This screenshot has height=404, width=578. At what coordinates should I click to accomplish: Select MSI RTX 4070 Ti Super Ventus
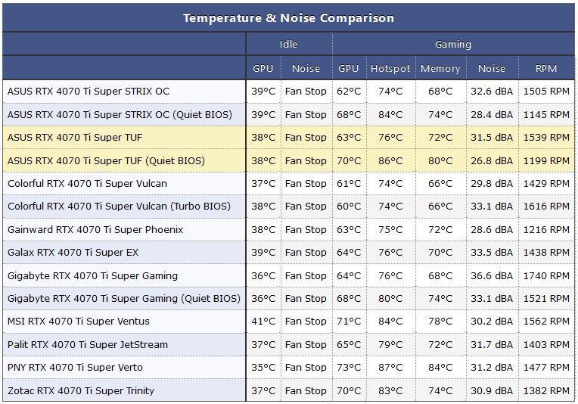[x=79, y=321]
